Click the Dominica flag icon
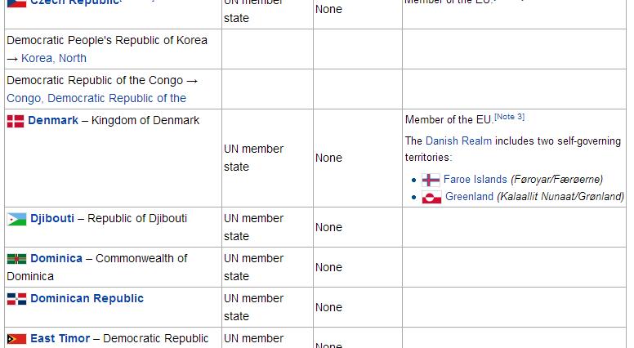 pos(16,259)
